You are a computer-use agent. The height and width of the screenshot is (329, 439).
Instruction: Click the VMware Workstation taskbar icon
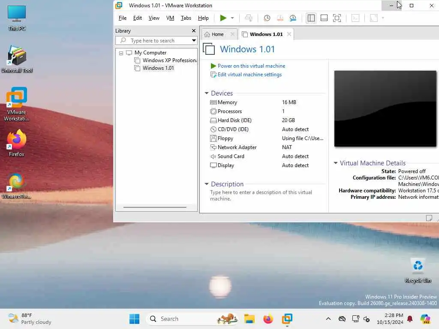click(x=287, y=319)
